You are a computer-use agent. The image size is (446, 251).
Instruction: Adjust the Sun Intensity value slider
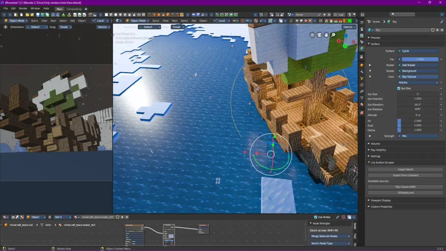pyautogui.click(x=418, y=99)
